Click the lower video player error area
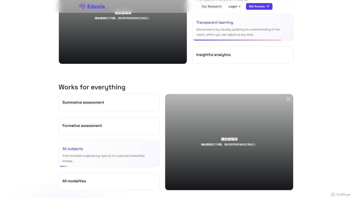Screen dimensions: 352x198 229,142
